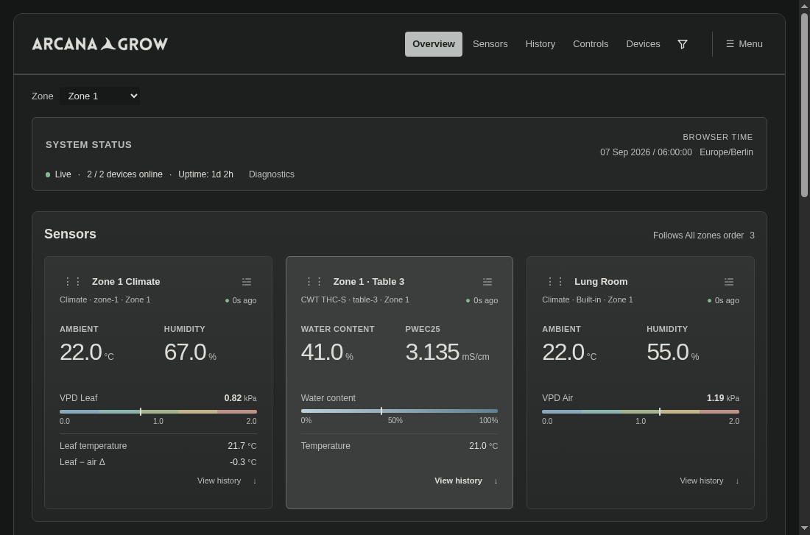
Task: Grab the Zone 1 Climate drag handle
Action: click(x=73, y=281)
